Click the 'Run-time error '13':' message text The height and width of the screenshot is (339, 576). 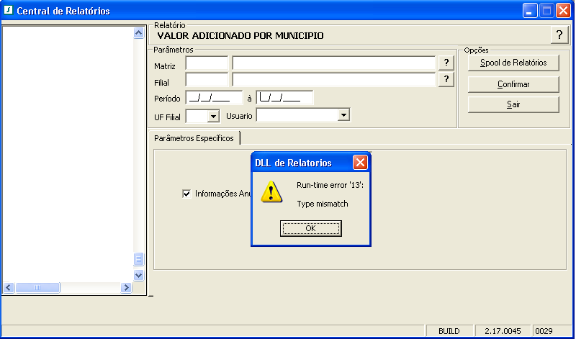pyautogui.click(x=330, y=185)
